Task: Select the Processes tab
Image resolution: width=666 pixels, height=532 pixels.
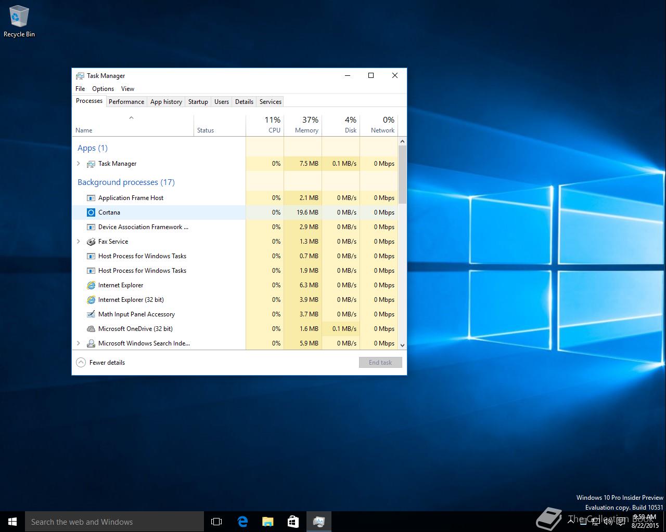Action: point(89,101)
